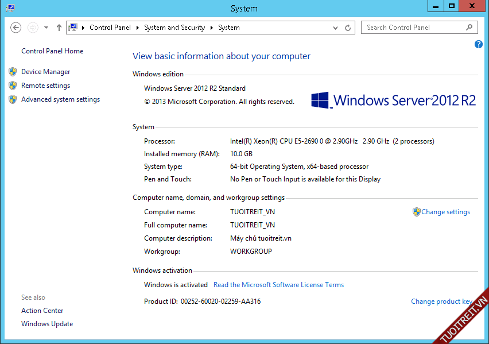This screenshot has height=344, width=489.
Task: Click the magnifier icon in search box
Action: (x=469, y=27)
